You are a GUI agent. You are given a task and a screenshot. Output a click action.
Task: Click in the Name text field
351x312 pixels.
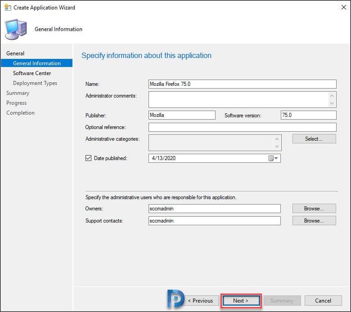point(242,84)
